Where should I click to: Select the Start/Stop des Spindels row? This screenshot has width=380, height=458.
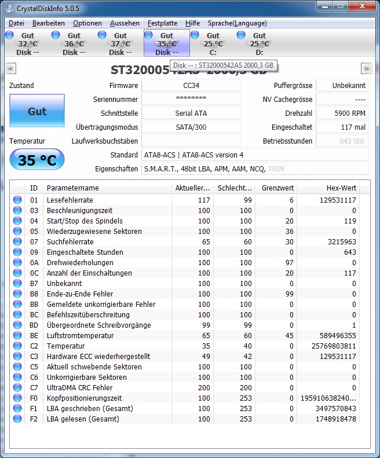(x=185, y=221)
